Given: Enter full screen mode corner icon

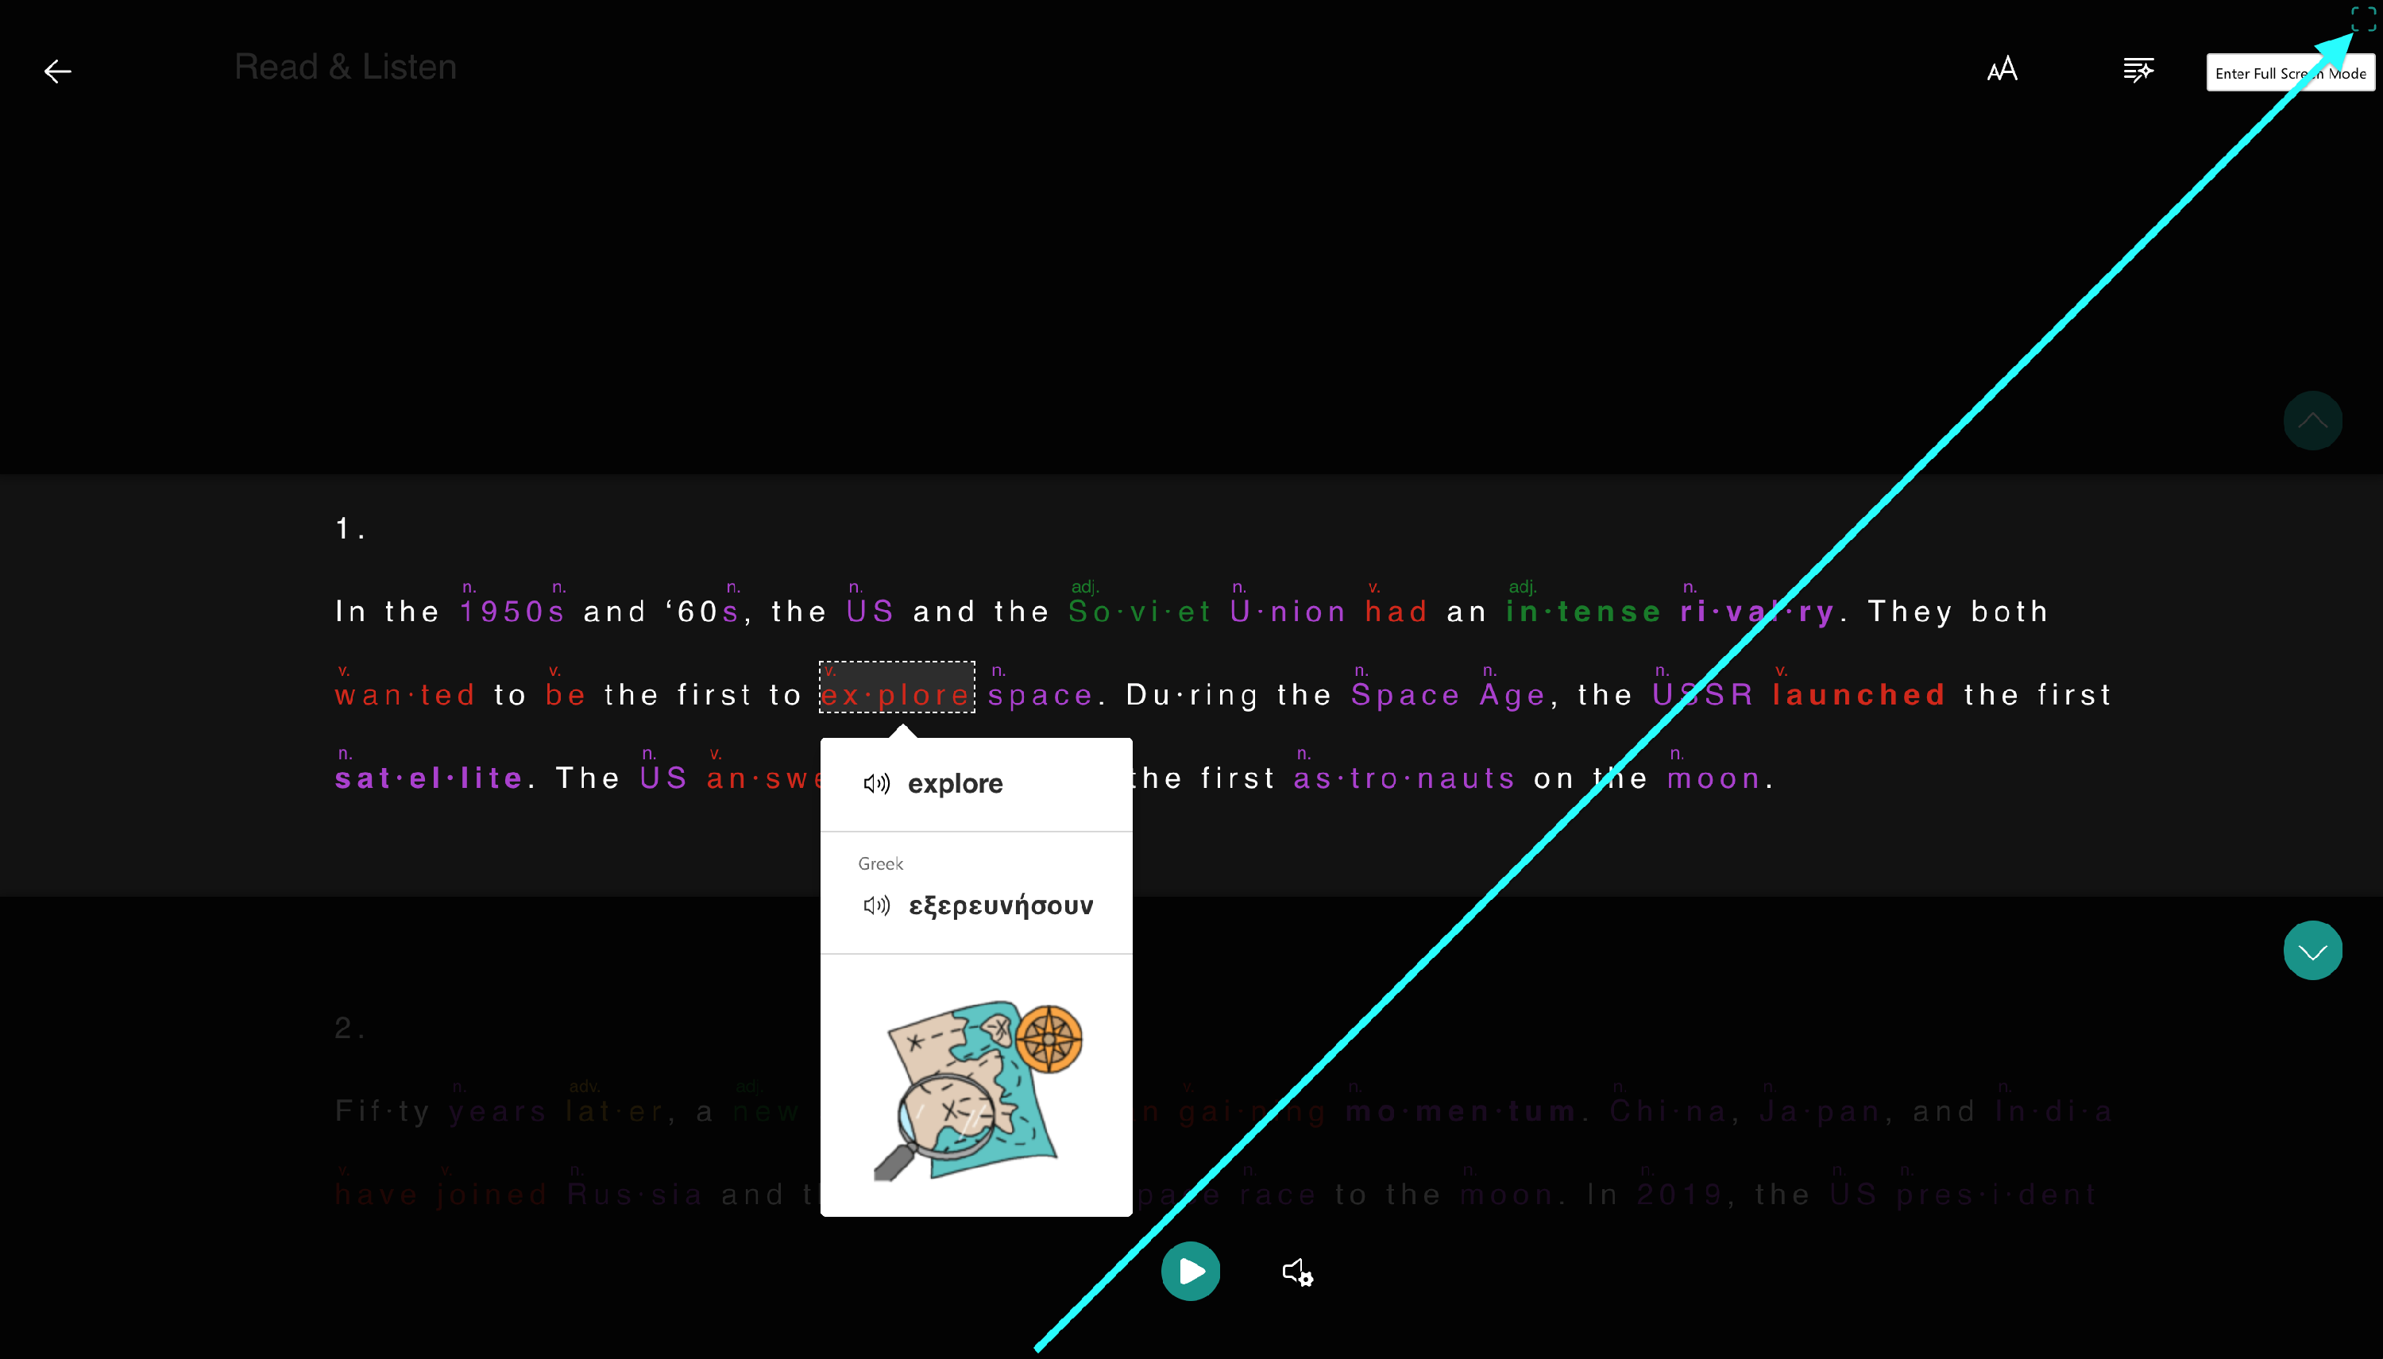Looking at the screenshot, I should (2362, 19).
